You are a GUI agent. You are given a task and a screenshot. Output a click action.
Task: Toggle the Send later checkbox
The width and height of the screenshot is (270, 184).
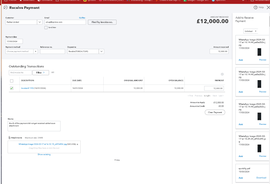pyautogui.click(x=46, y=27)
